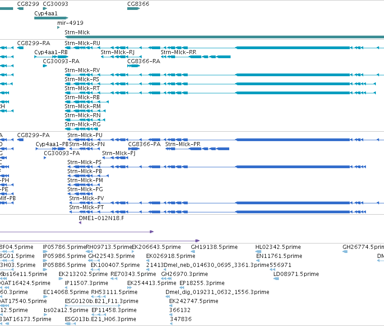384x326 pixels.
Task: Select transcript Strn-Mlck-RN label
Action: [x=83, y=115]
